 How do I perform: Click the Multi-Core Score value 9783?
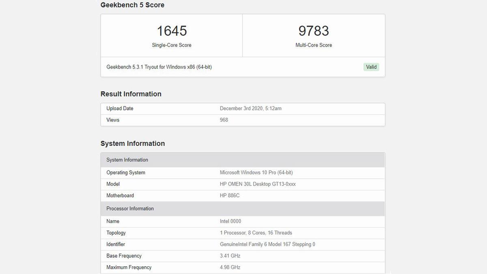tap(314, 30)
